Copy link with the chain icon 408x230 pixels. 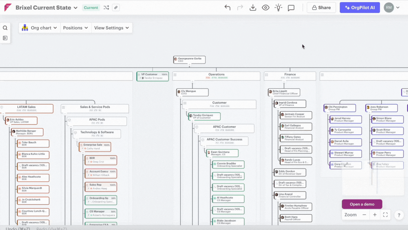[x=116, y=7]
